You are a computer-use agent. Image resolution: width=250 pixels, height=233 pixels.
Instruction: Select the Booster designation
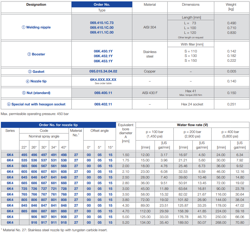pos(36,54)
